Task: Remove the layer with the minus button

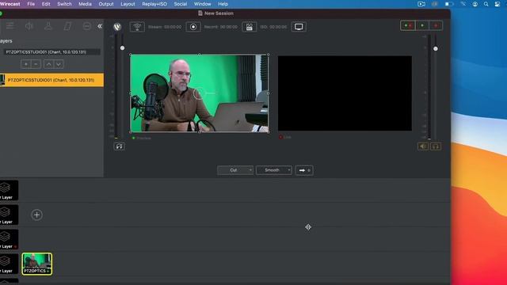Action: 36,64
